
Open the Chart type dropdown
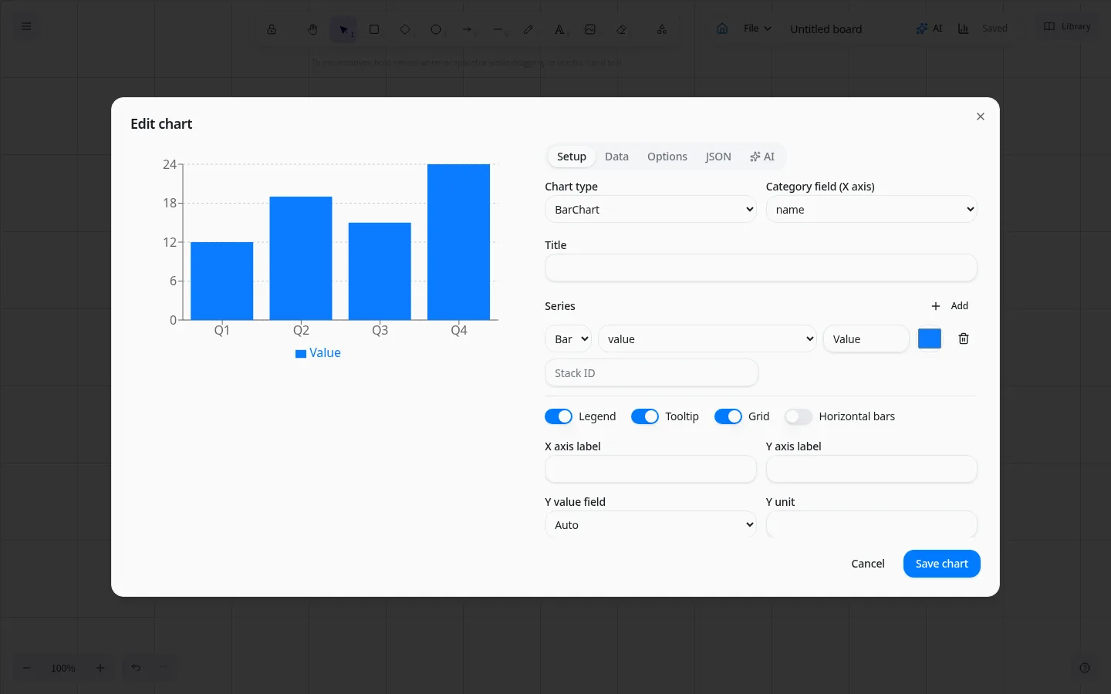click(x=650, y=210)
